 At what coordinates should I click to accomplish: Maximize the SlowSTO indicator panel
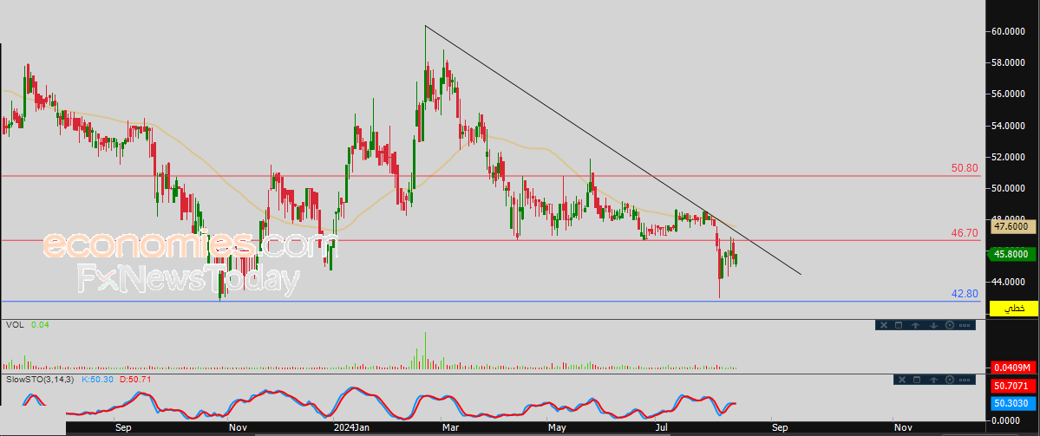(917, 380)
